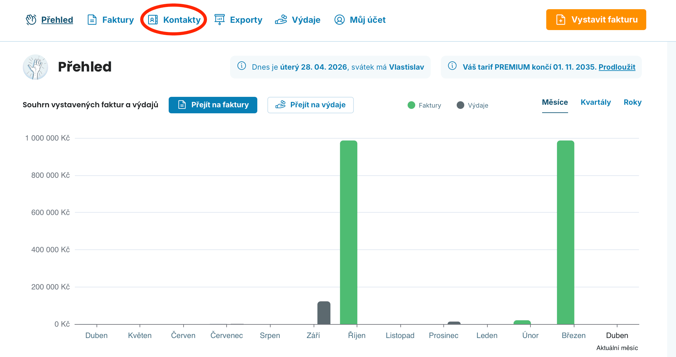
Task: Select the Měsíce tab
Action: click(x=555, y=103)
